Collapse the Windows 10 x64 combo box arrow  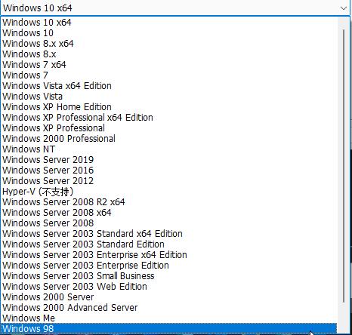click(344, 8)
